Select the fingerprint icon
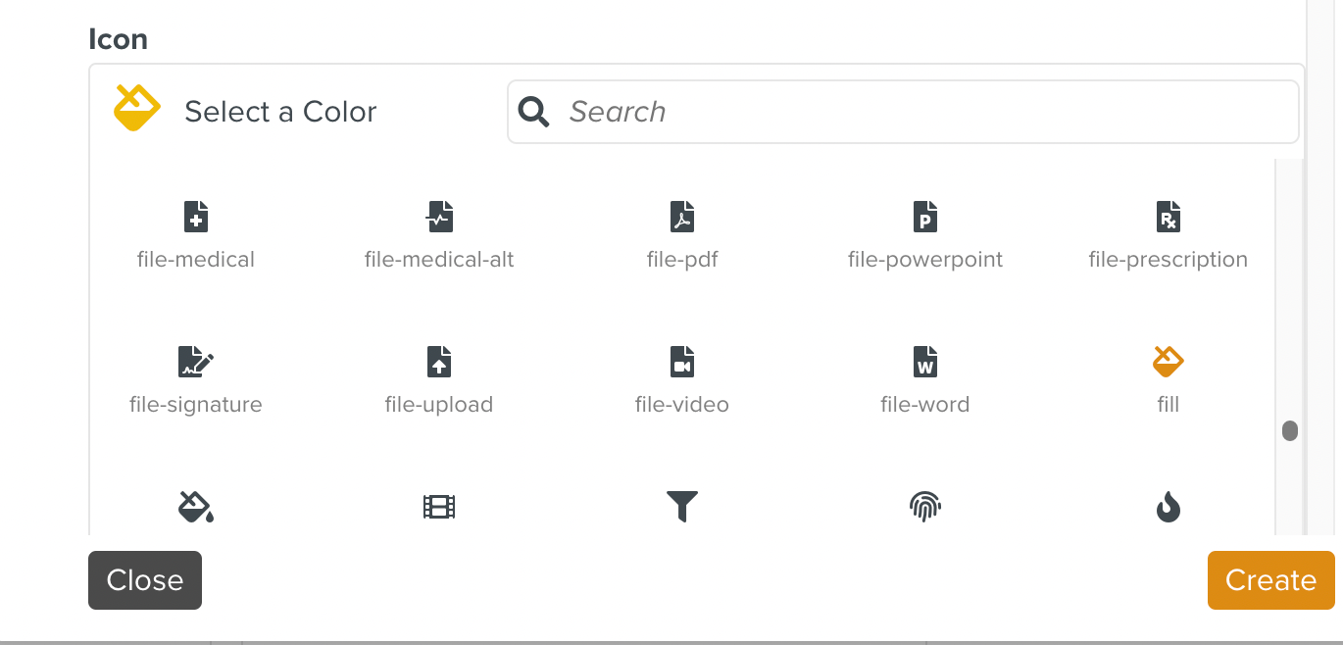This screenshot has width=1343, height=645. pyautogui.click(x=925, y=506)
